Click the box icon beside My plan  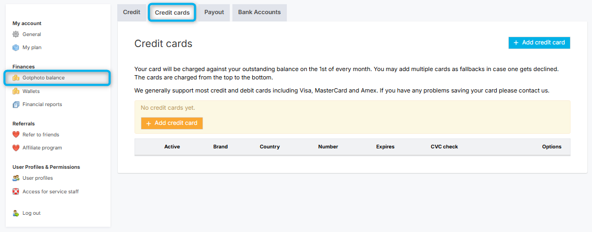[x=16, y=48]
